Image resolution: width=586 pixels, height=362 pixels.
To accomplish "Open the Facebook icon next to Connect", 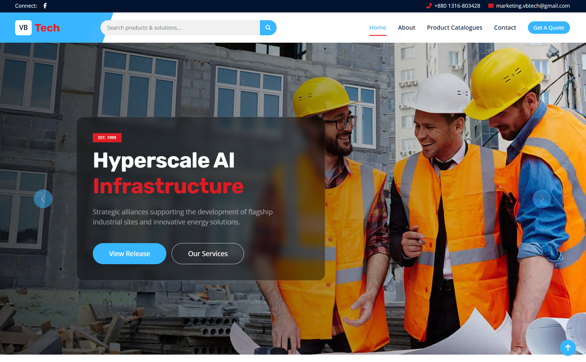I will (x=45, y=6).
